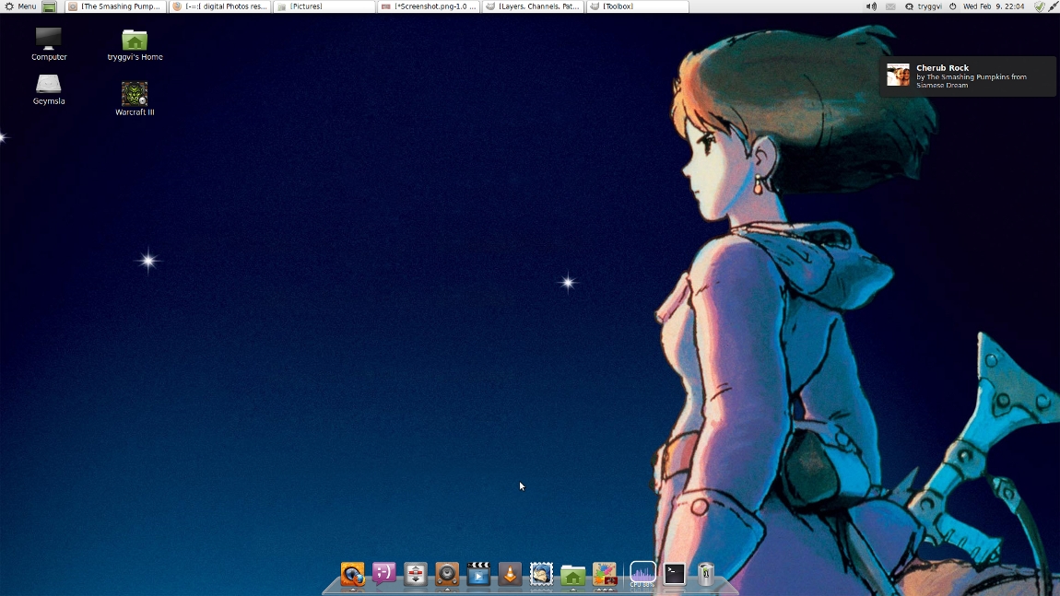The height and width of the screenshot is (596, 1060).
Task: Click the Cherub Rock song notification
Action: pos(966,76)
